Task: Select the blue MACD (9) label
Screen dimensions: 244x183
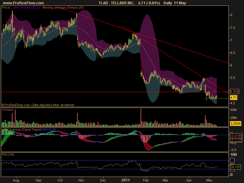Action: tap(49, 129)
